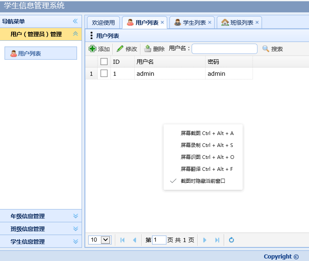Close the 班级列表 tab

[257, 23]
